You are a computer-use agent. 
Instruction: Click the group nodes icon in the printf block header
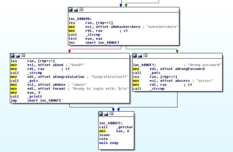23,56
